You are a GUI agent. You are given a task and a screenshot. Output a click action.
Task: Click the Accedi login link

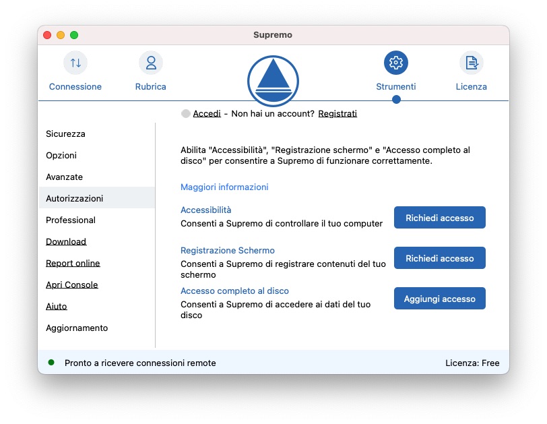click(x=207, y=113)
